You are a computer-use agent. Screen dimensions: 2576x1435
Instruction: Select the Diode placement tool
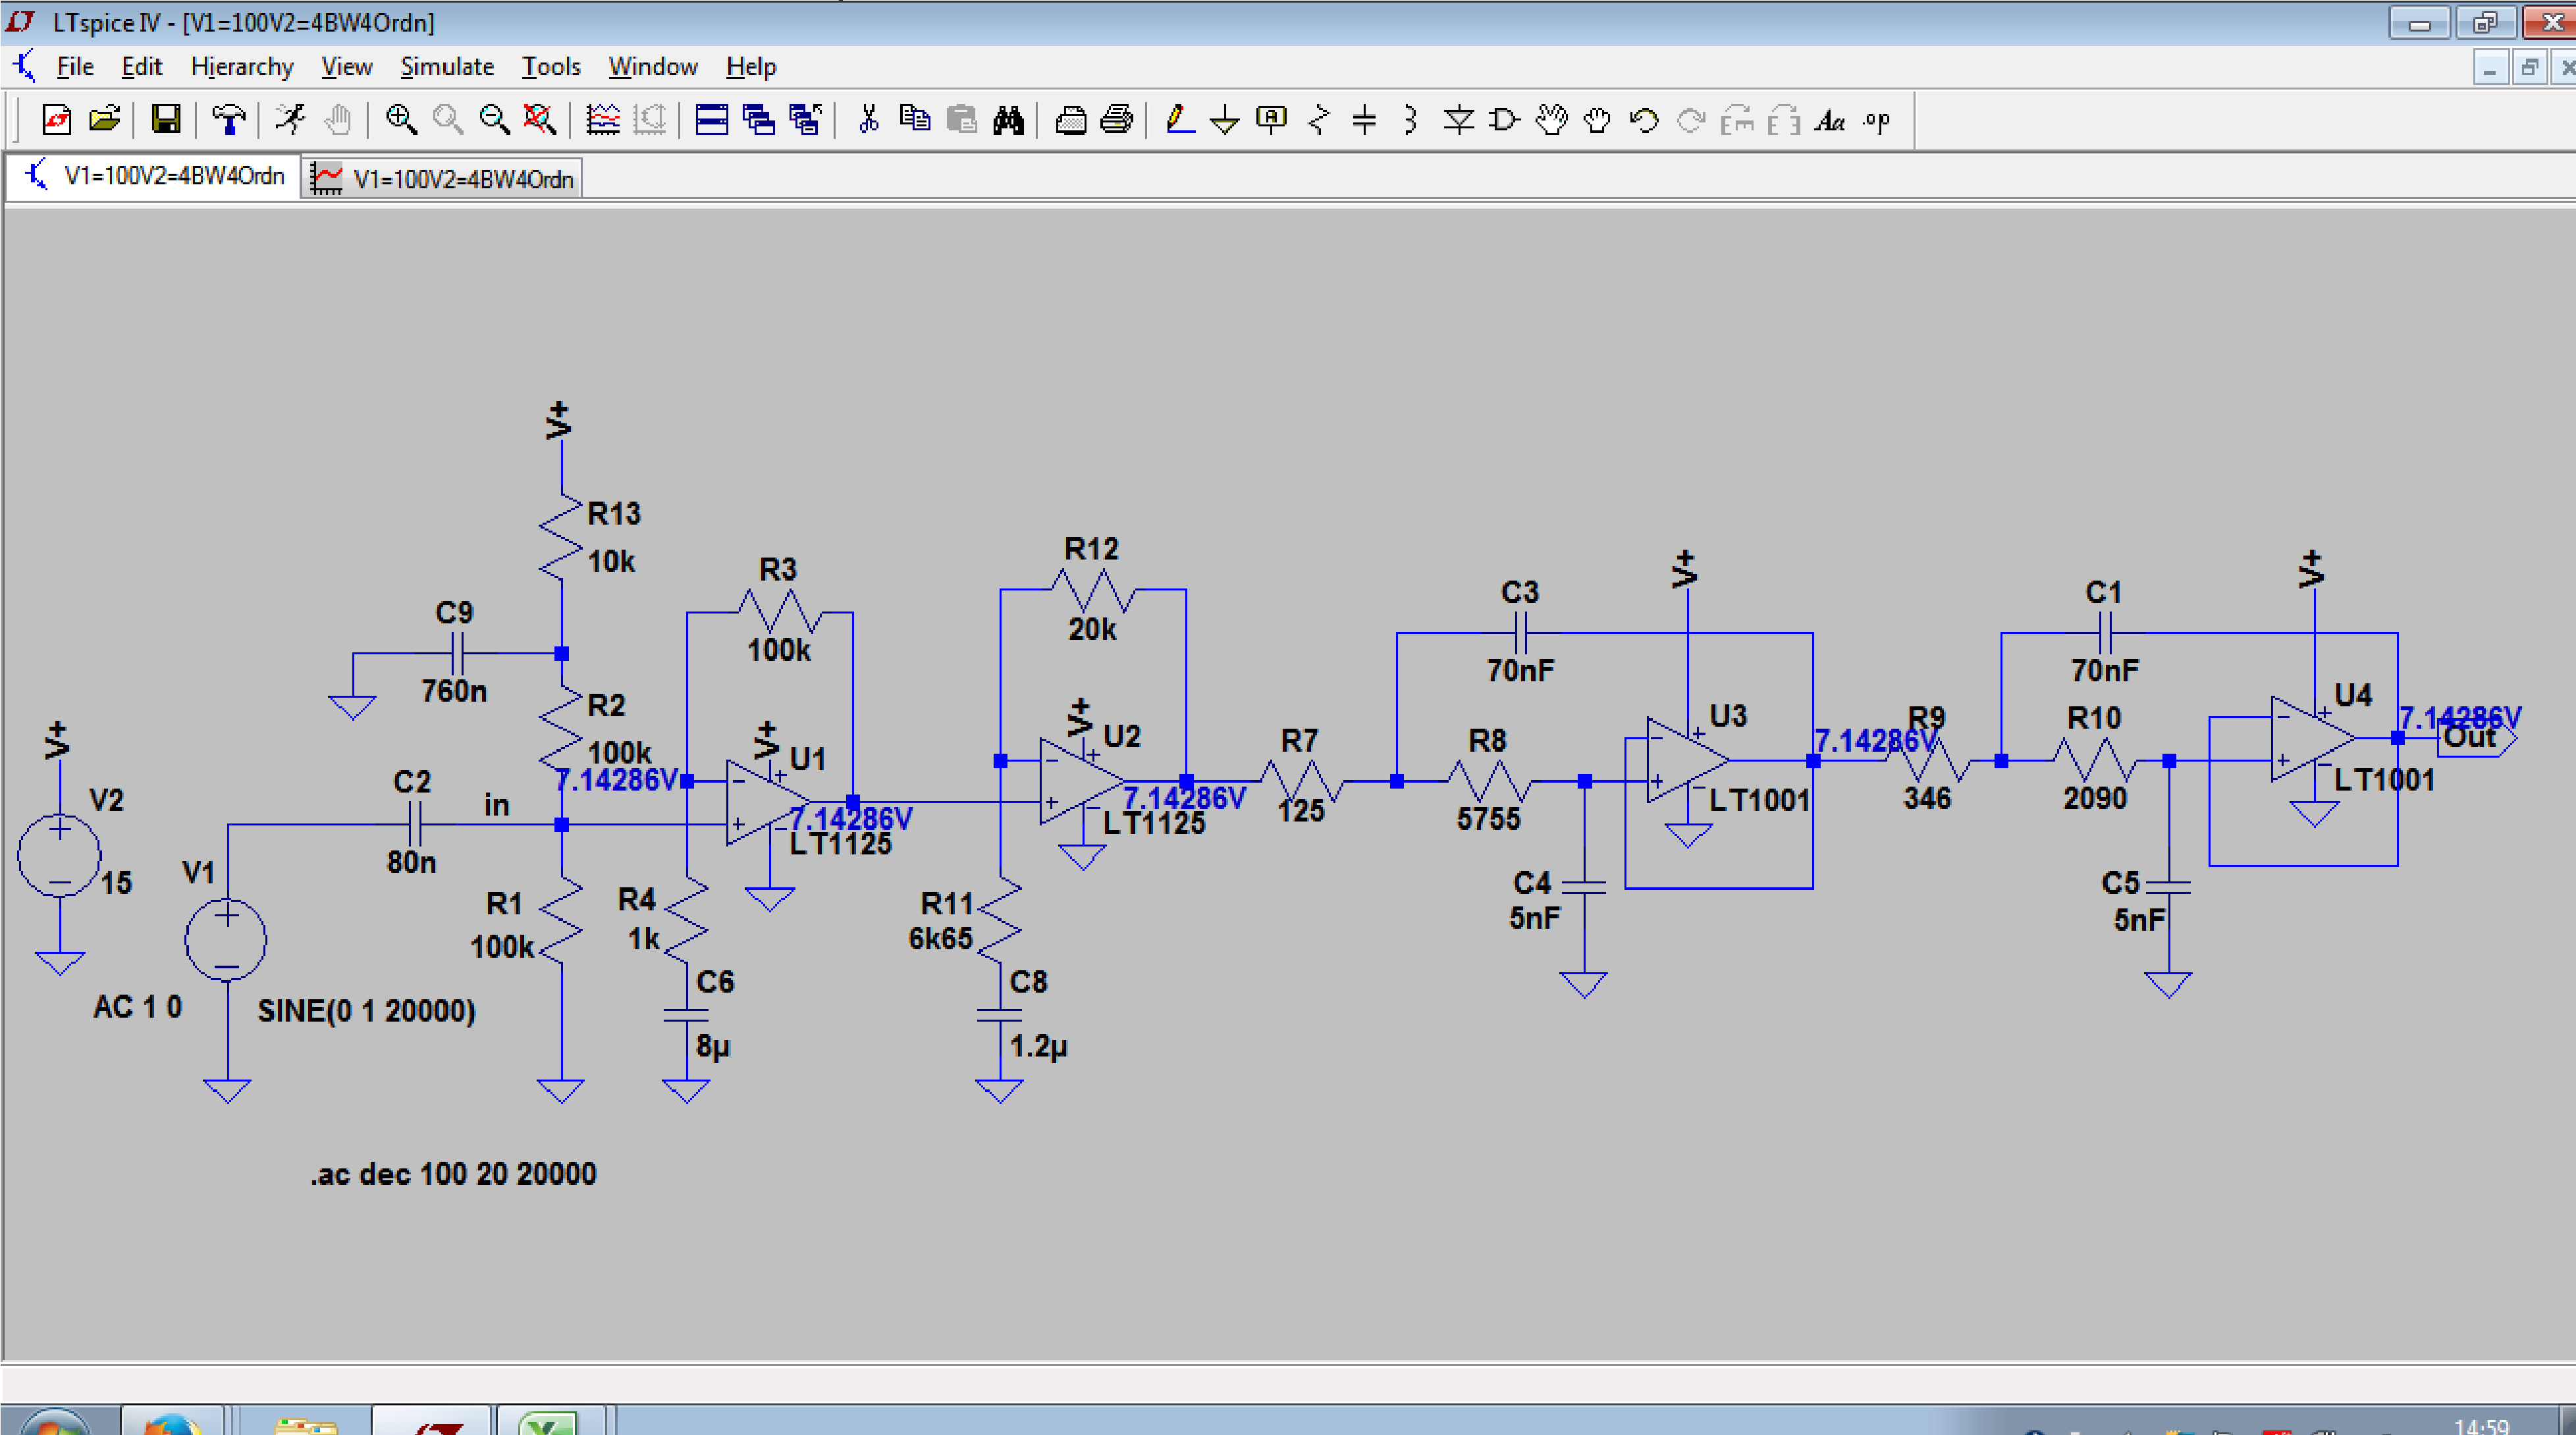(1458, 120)
